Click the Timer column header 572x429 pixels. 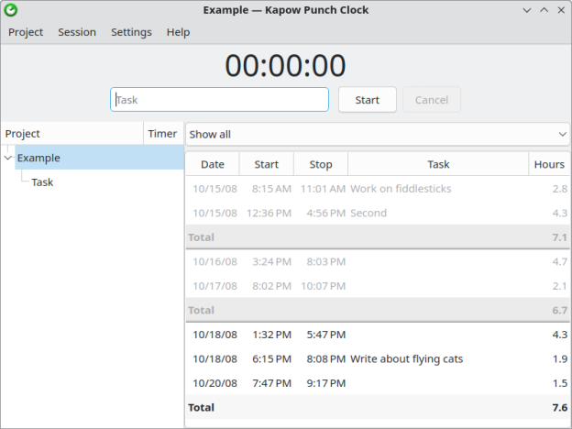click(x=162, y=134)
